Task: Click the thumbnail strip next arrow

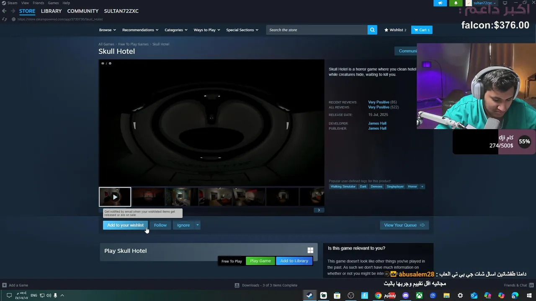Action: 319,210
